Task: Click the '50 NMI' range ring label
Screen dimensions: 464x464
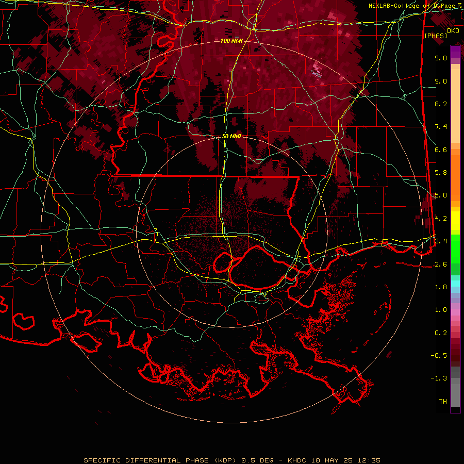Action: tap(231, 137)
